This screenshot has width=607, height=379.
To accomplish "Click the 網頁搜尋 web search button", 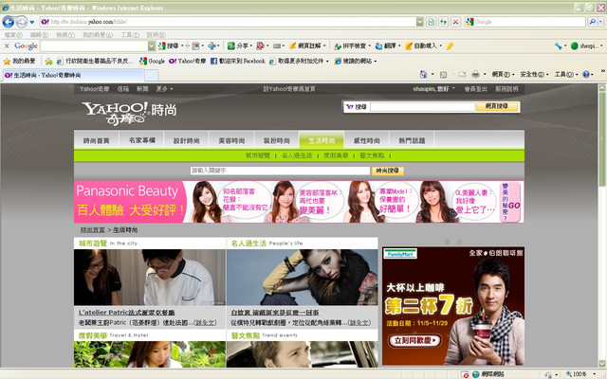I will point(497,106).
